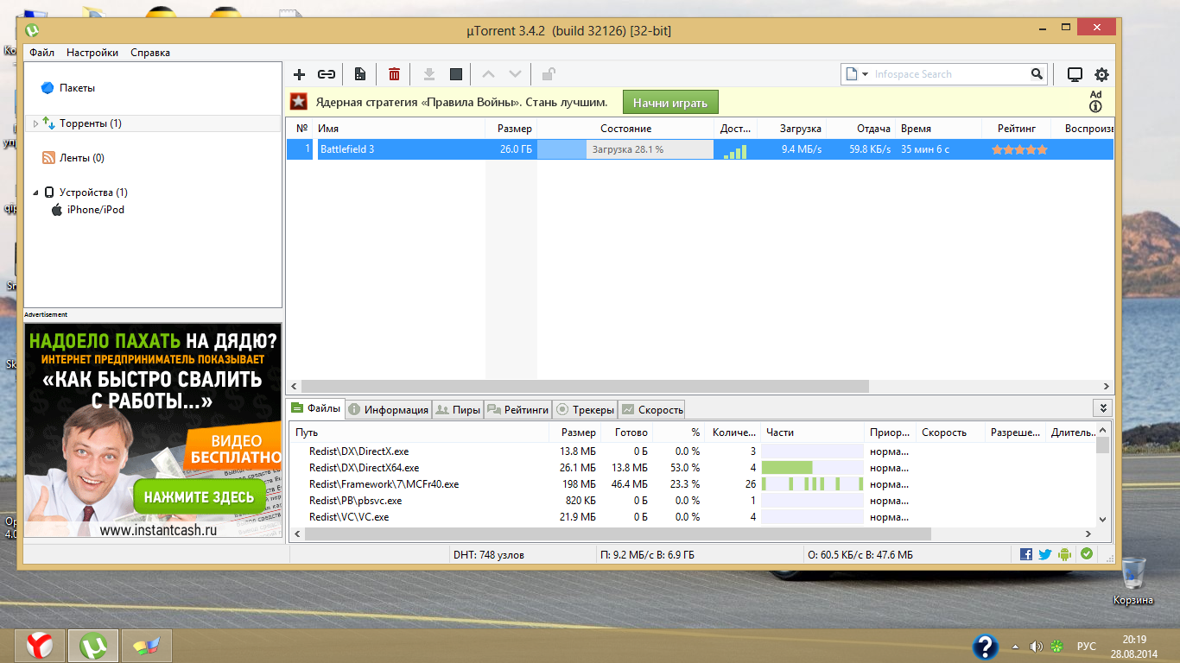1180x663 pixels.
Task: Sort torrents by Размер column header
Action: tap(511, 129)
